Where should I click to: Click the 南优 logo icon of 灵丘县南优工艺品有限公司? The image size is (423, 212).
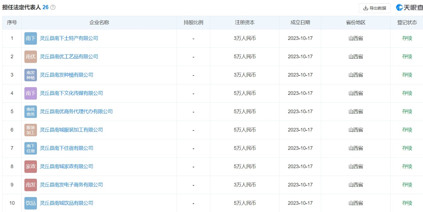pyautogui.click(x=31, y=57)
